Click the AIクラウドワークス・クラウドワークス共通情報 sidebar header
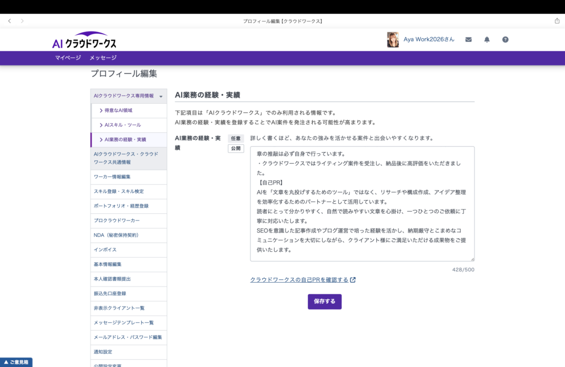The width and height of the screenshot is (565, 367). [x=129, y=158]
